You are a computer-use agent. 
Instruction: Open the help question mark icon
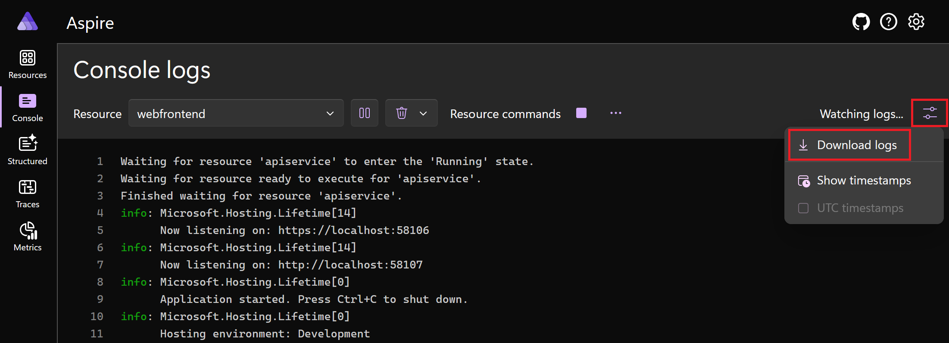click(x=889, y=22)
